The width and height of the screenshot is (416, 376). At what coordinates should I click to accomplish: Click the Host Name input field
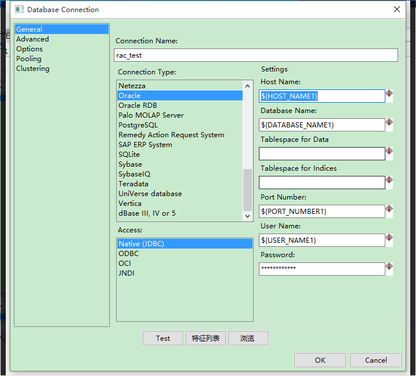click(322, 96)
